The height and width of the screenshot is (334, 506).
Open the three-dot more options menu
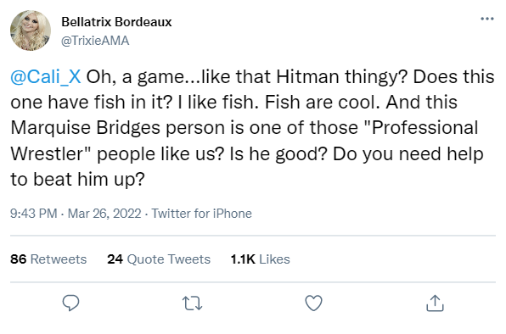487,19
